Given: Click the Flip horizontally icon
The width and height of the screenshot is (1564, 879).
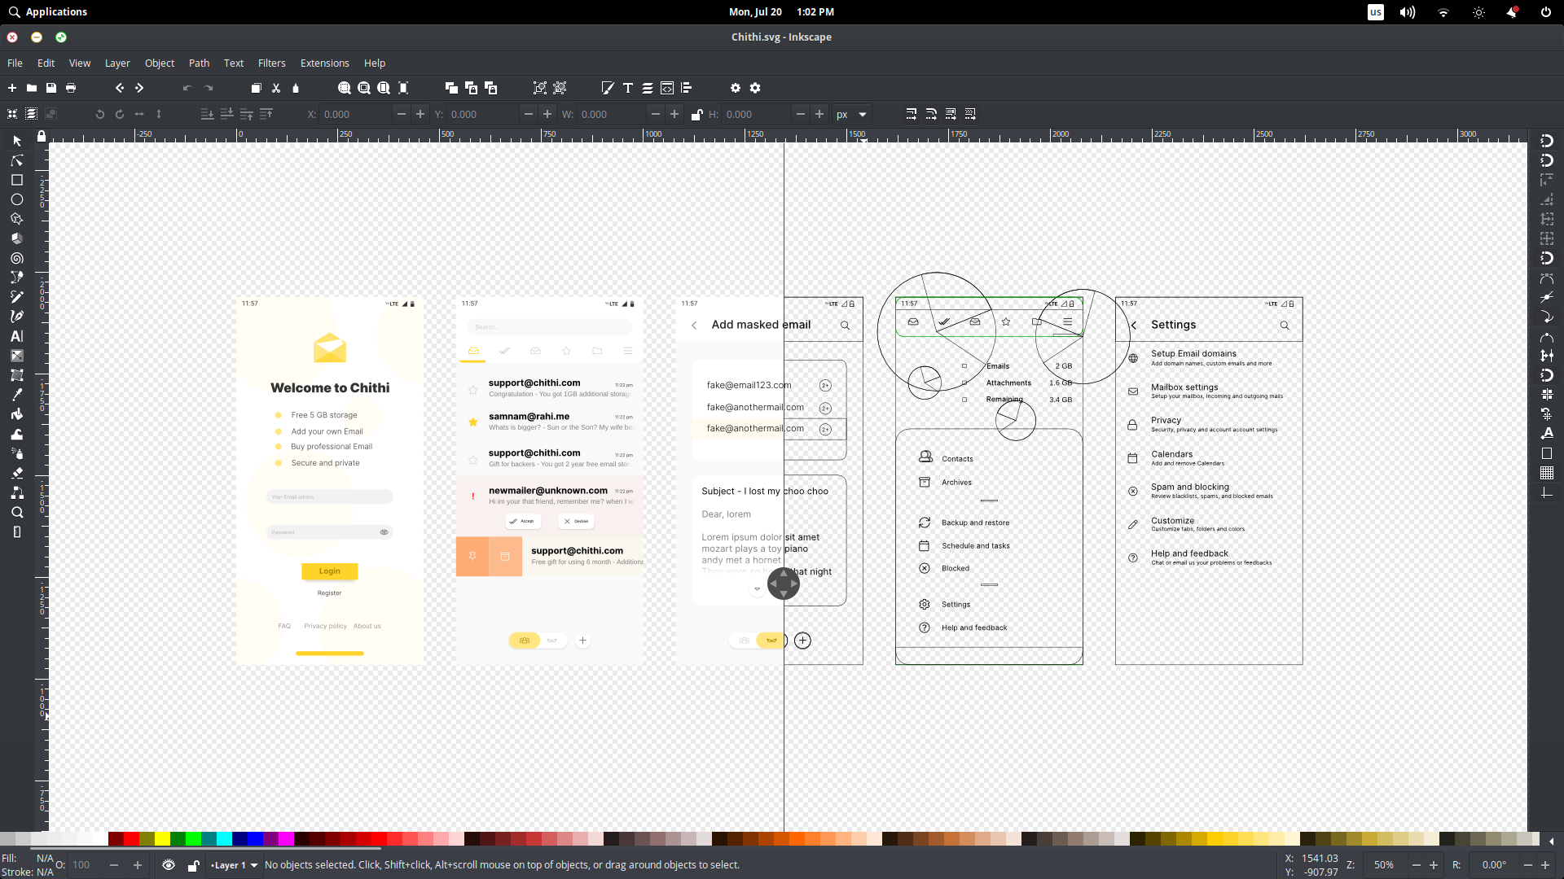Looking at the screenshot, I should (139, 114).
